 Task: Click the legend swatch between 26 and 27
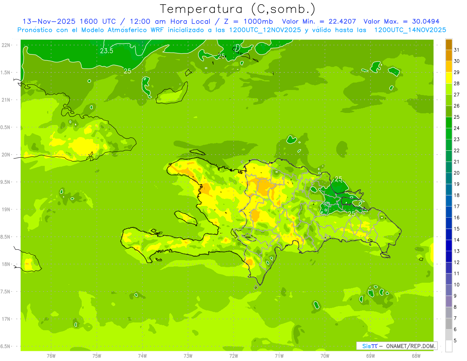(x=449, y=100)
